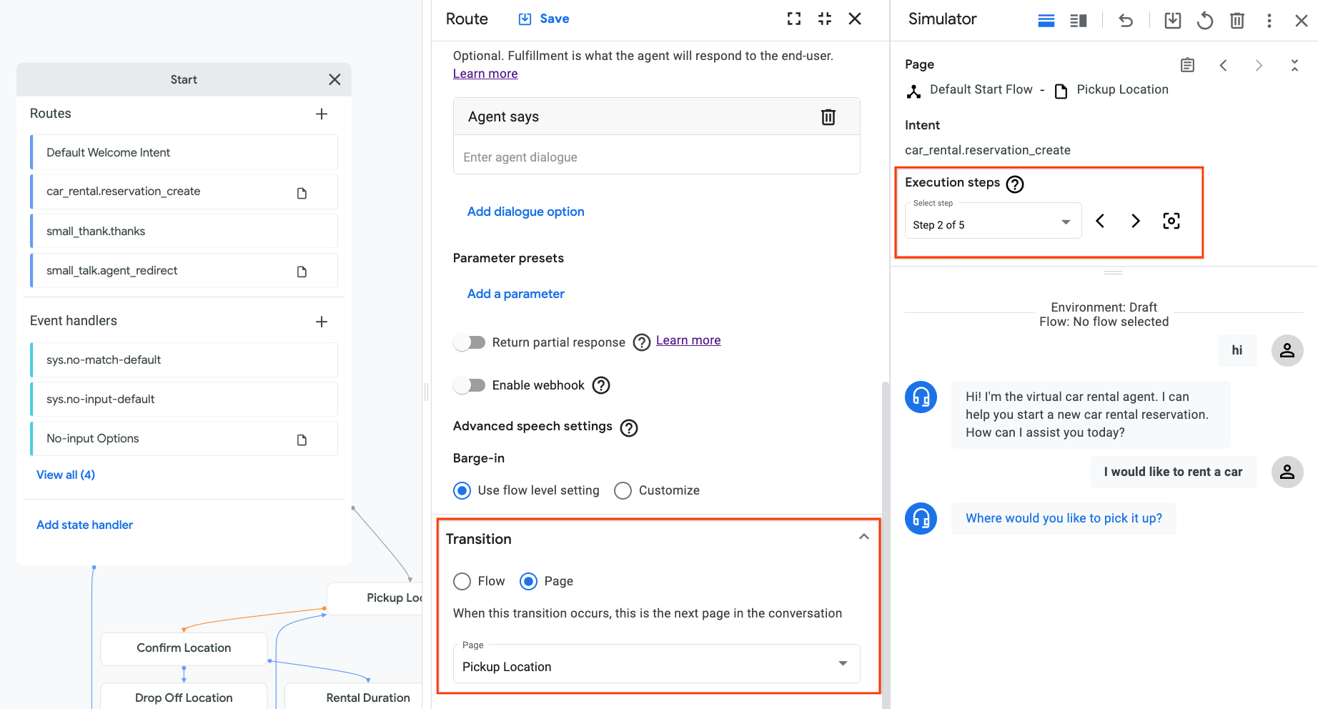This screenshot has width=1318, height=709.
Task: Collapse the Transition section
Action: (x=863, y=537)
